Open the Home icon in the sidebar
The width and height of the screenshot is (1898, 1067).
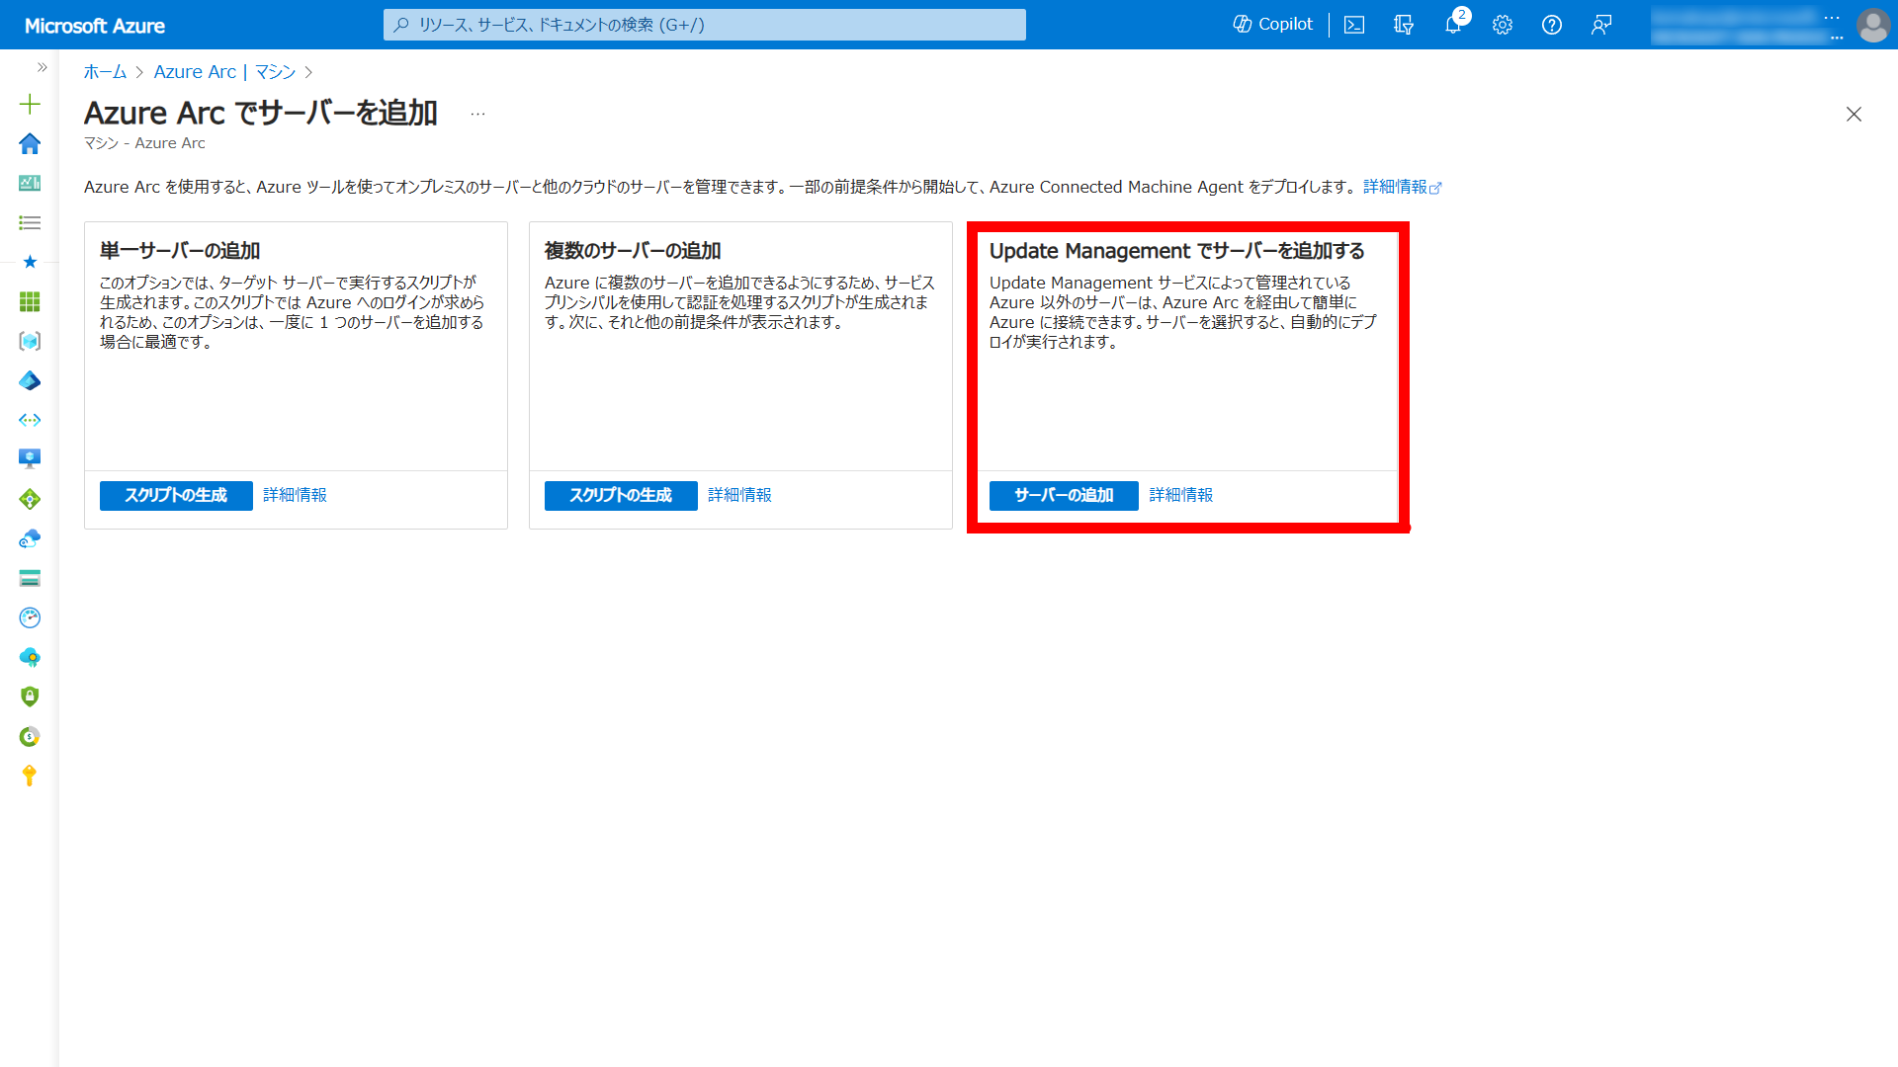(30, 143)
